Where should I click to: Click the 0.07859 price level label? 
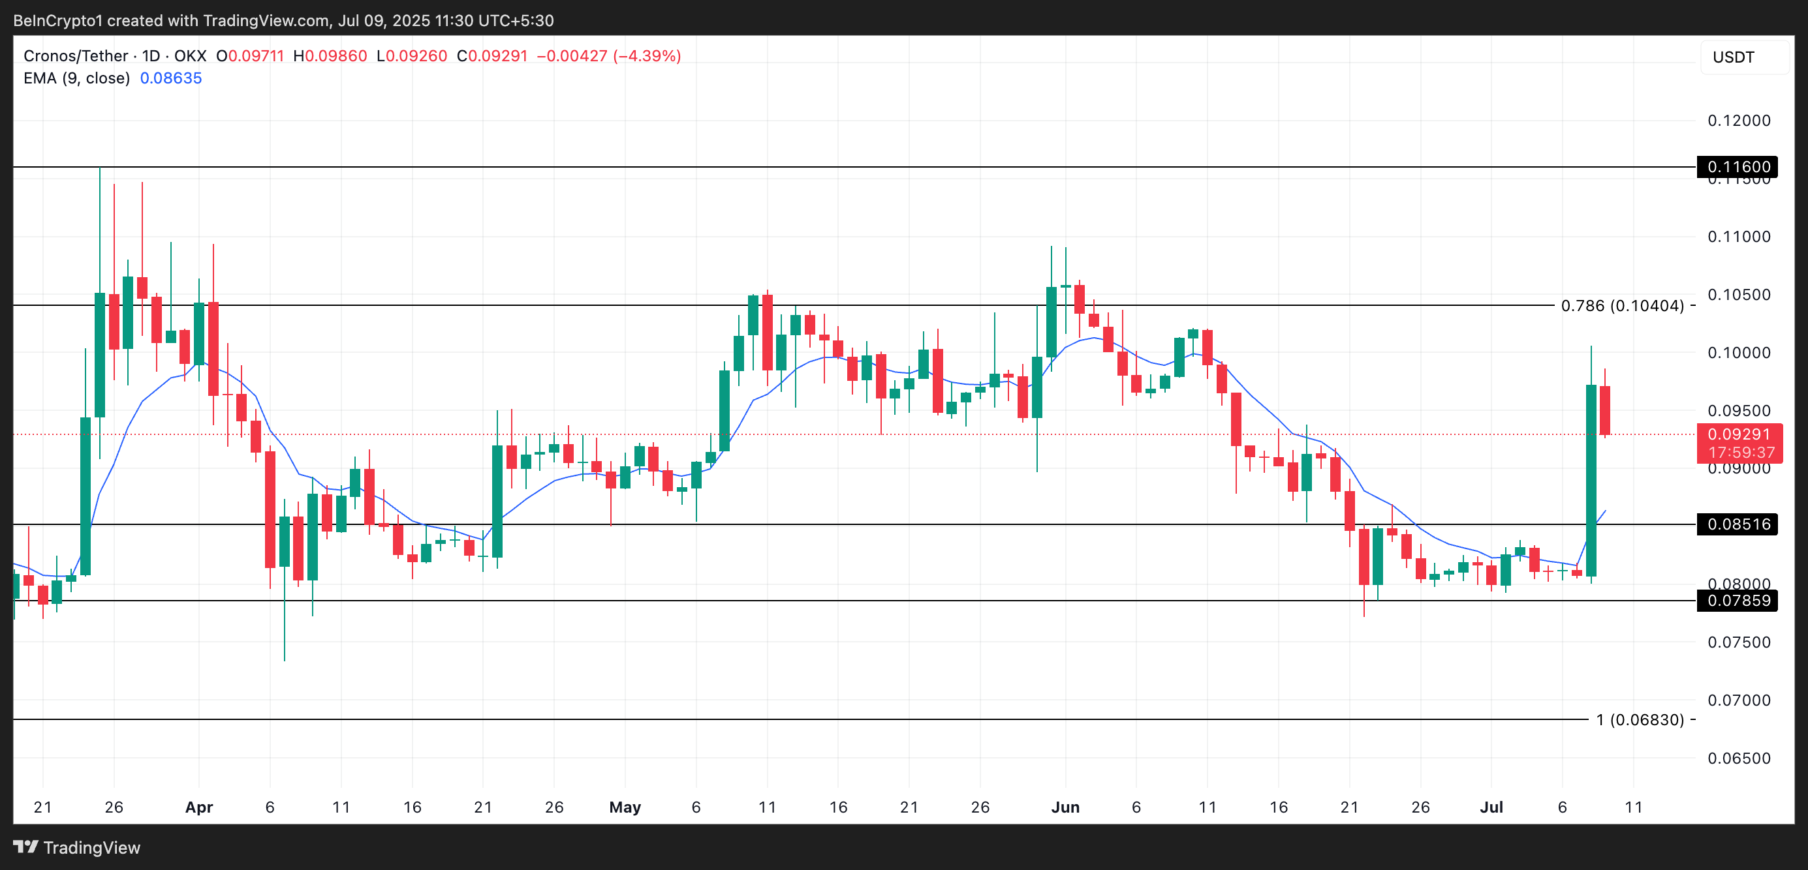click(1738, 601)
